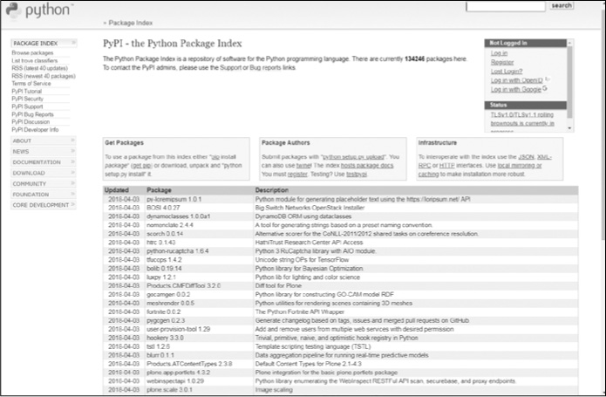This screenshot has height=397, width=606.
Task: Open PyPI Developer Info link
Action: 35,129
